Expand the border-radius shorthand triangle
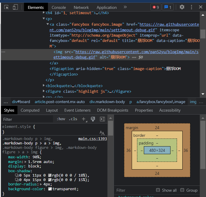This screenshot has width=206, height=197. [41, 184]
